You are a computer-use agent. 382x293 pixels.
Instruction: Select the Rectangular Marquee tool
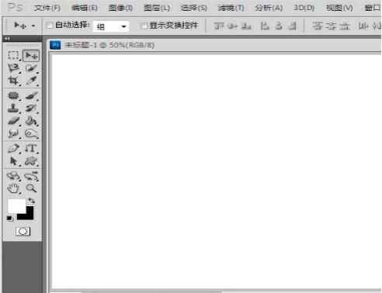point(13,55)
